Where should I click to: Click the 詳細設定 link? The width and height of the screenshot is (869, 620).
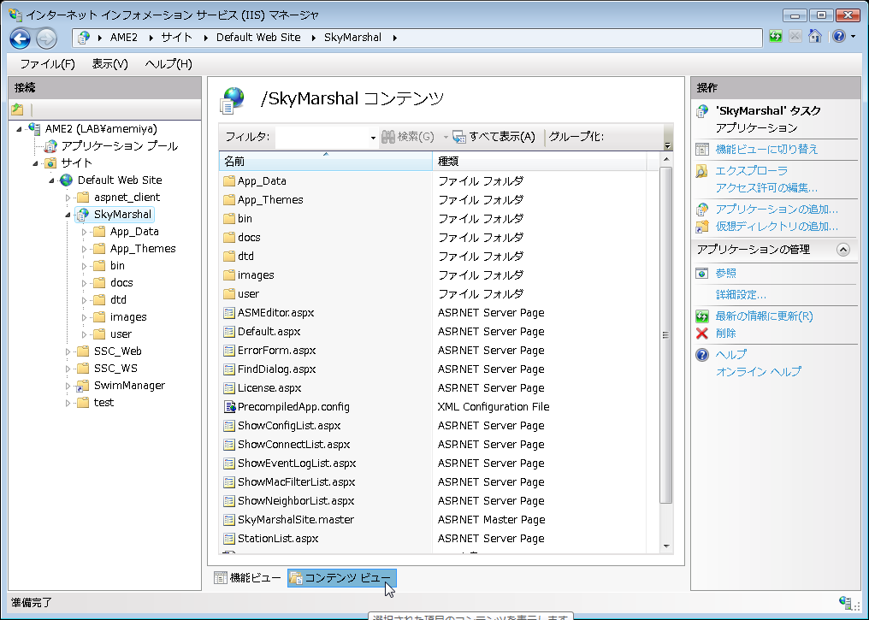[x=741, y=295]
